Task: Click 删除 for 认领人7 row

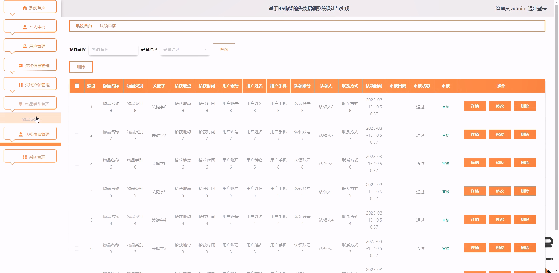Action: tap(525, 134)
